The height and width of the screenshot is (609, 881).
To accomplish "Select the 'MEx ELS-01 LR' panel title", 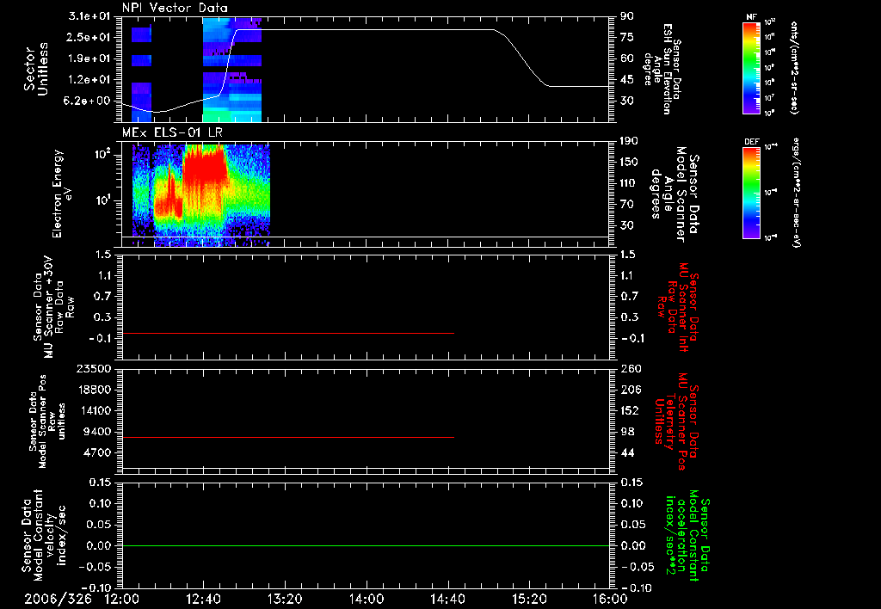I will (172, 132).
